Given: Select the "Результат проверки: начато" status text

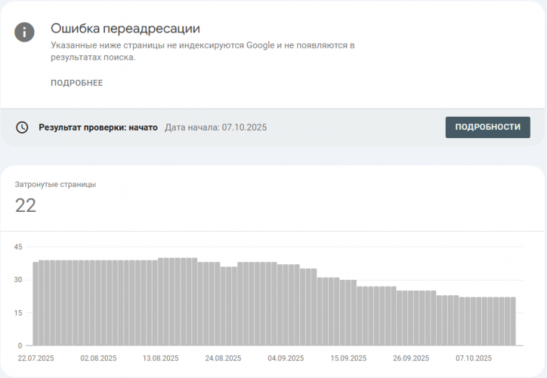Looking at the screenshot, I should pos(98,127).
